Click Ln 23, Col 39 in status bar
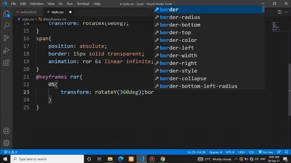Viewport: 291px width, 163px height. pyautogui.click(x=196, y=152)
